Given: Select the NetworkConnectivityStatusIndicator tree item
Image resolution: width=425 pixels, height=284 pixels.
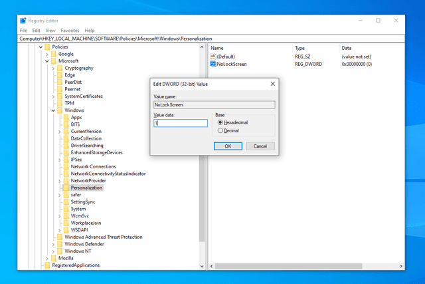Looking at the screenshot, I should [x=108, y=174].
